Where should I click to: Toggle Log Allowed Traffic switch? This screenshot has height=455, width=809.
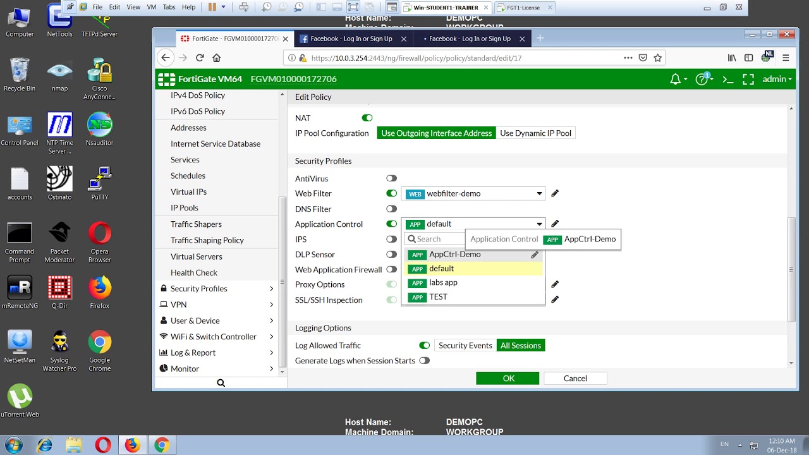click(x=424, y=346)
